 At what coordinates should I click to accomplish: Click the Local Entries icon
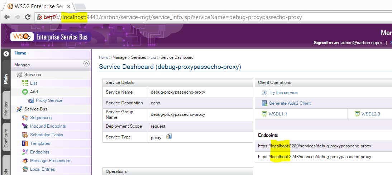(x=25, y=169)
